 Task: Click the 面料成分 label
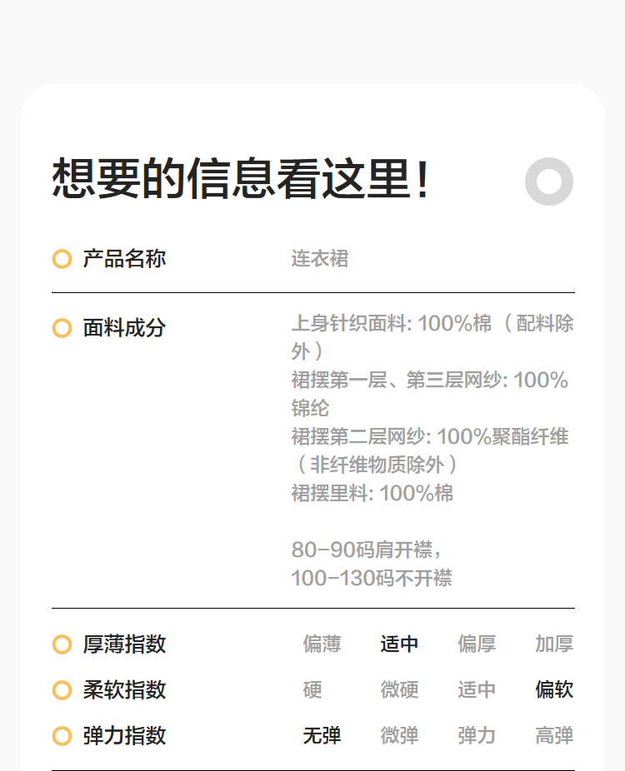click(x=124, y=328)
